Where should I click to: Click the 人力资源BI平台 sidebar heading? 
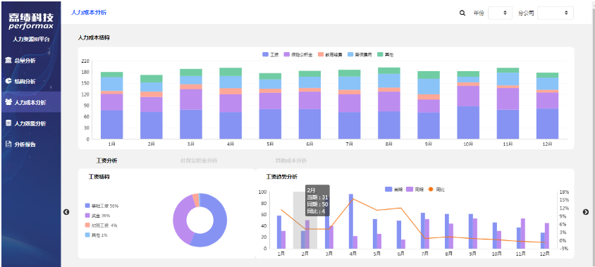pyautogui.click(x=31, y=39)
